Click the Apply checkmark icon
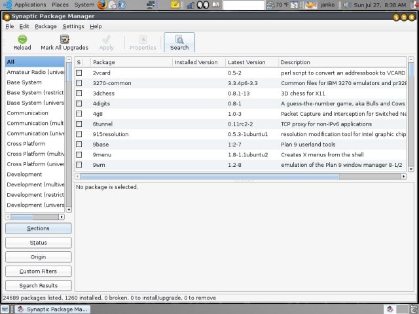The height and width of the screenshot is (314, 419). tap(106, 39)
